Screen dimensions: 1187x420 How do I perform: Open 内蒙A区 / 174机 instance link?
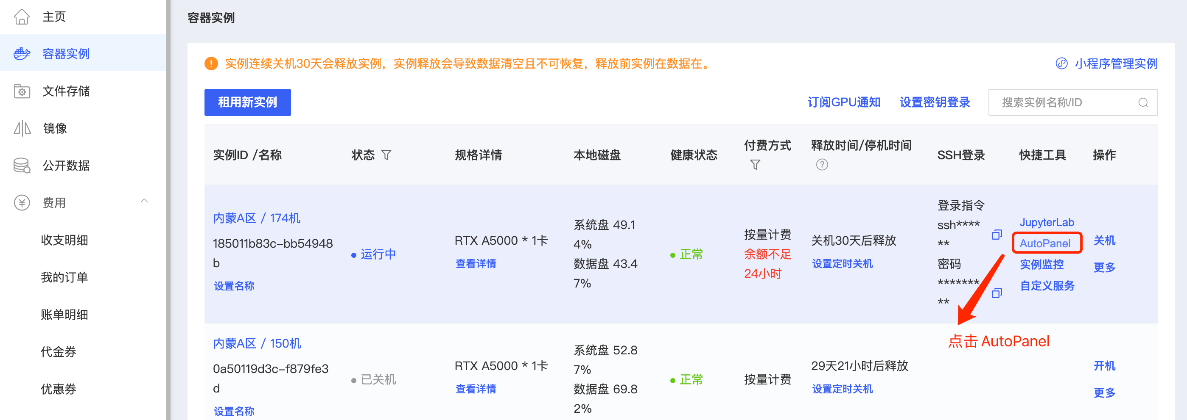(256, 218)
